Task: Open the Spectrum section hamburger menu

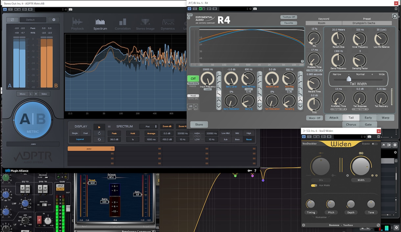Action: (109, 127)
